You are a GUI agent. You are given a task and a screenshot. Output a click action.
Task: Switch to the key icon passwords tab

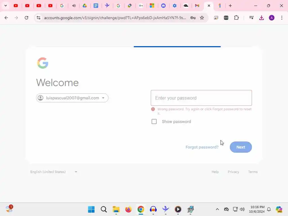[x=141, y=6]
